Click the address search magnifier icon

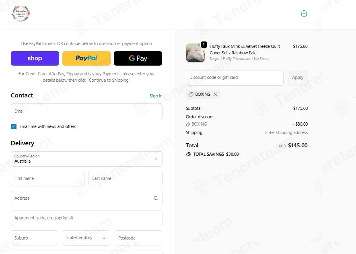click(156, 198)
